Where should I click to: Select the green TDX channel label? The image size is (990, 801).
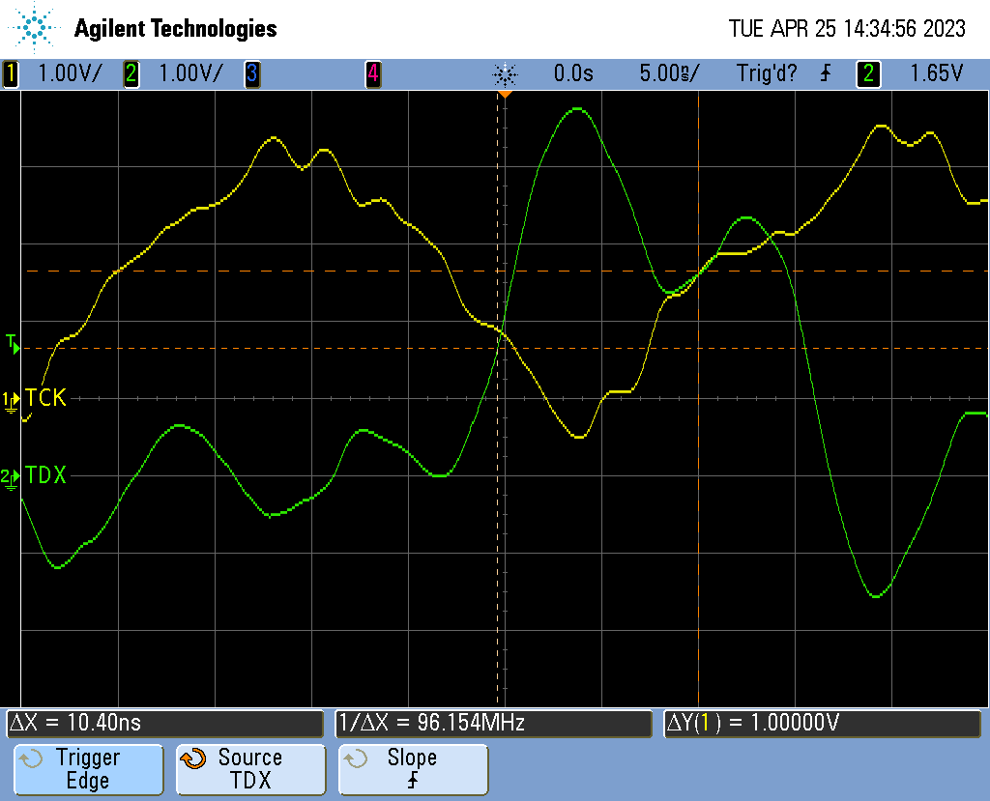[45, 474]
